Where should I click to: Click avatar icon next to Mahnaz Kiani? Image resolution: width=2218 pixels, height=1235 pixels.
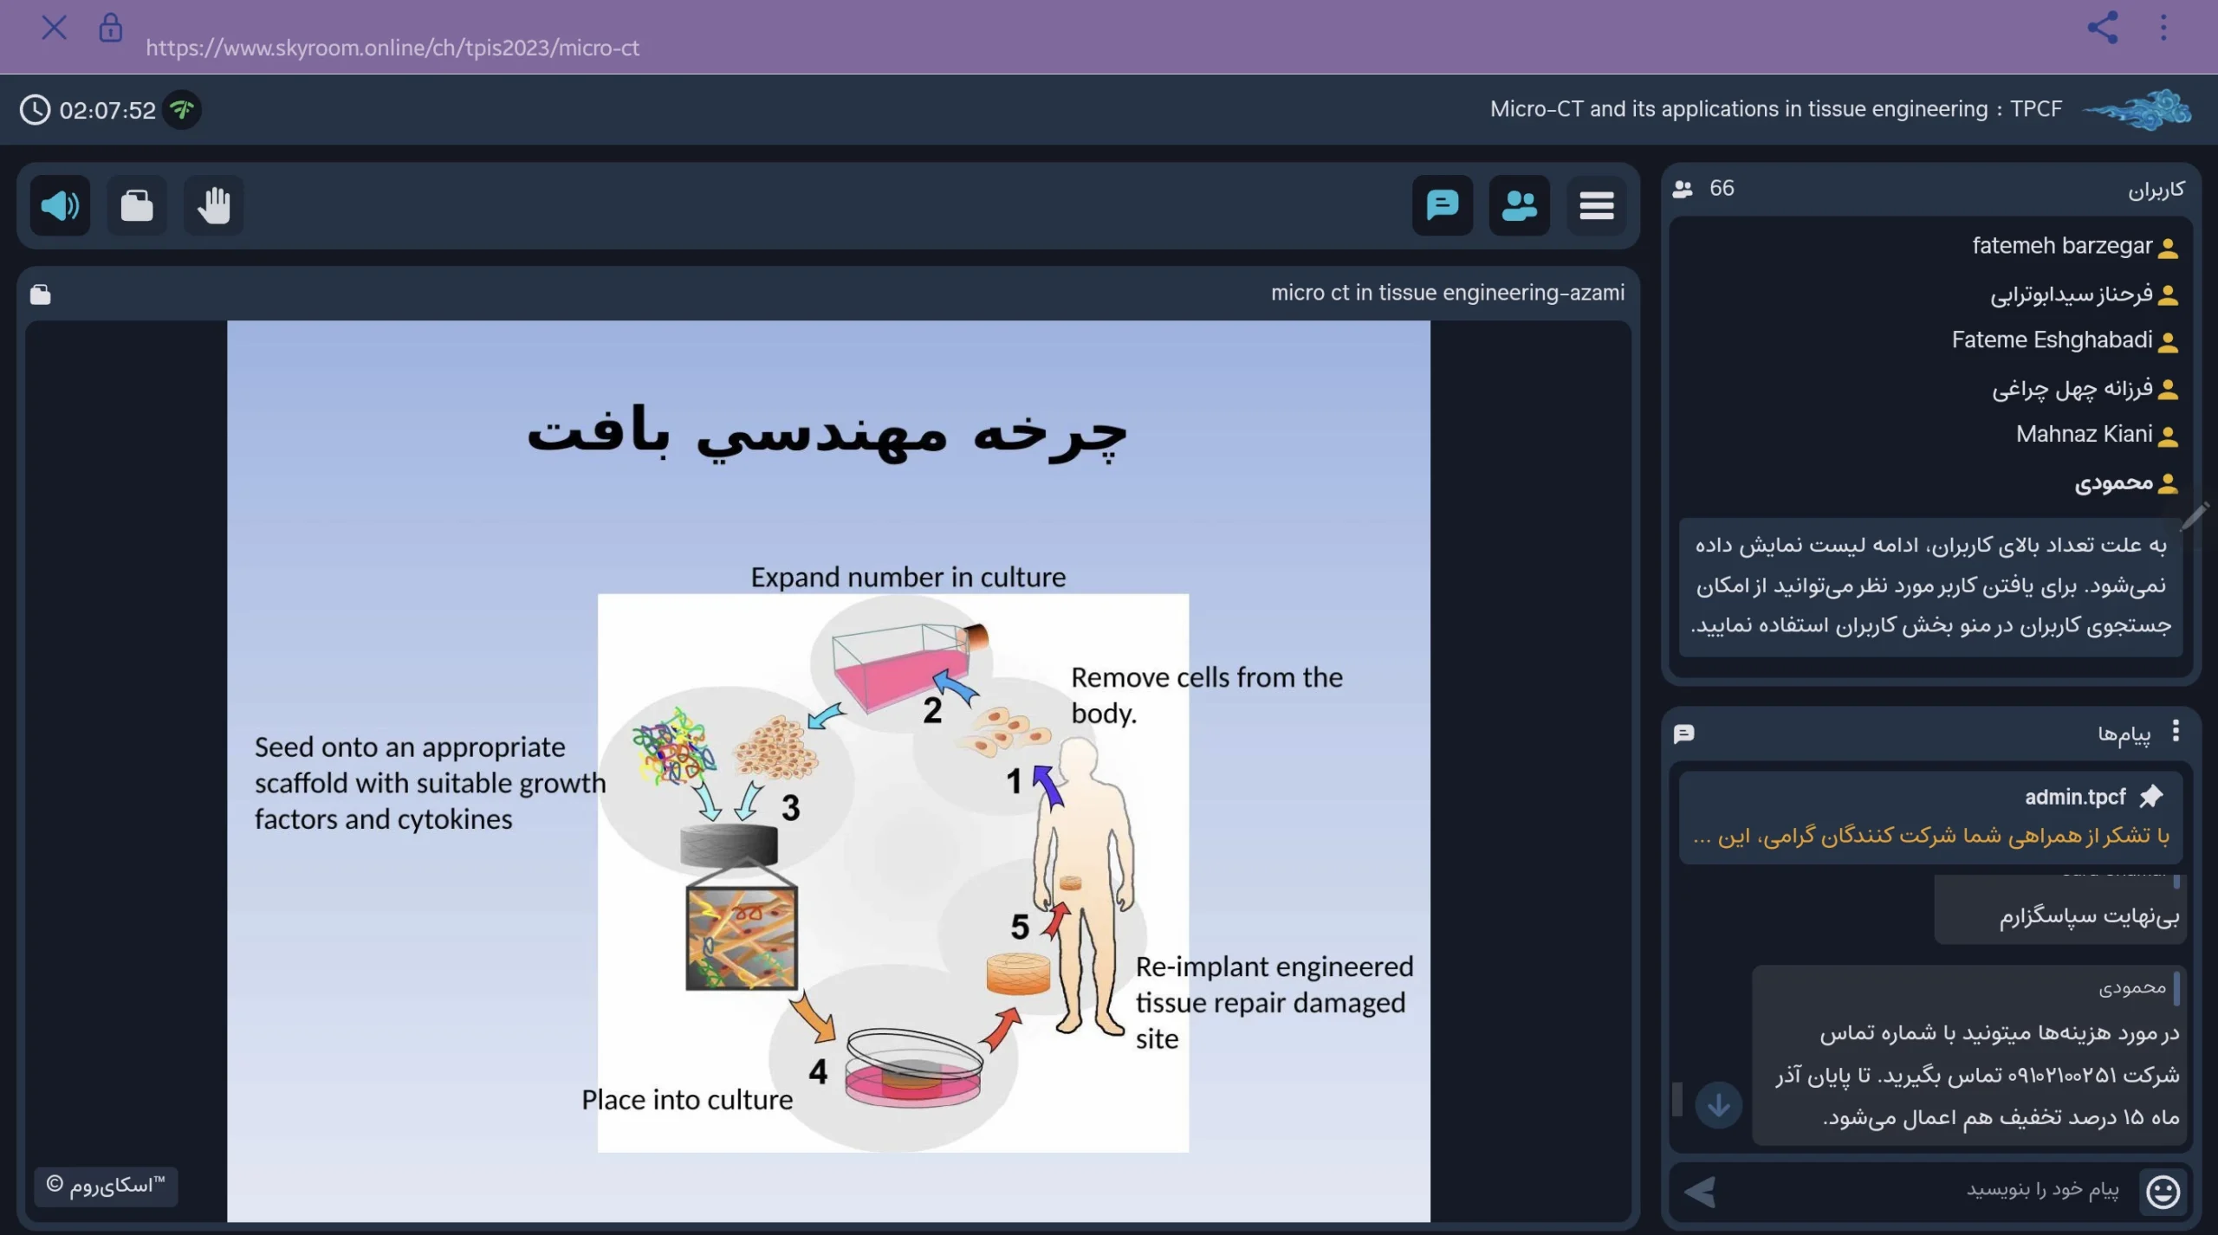point(2168,436)
